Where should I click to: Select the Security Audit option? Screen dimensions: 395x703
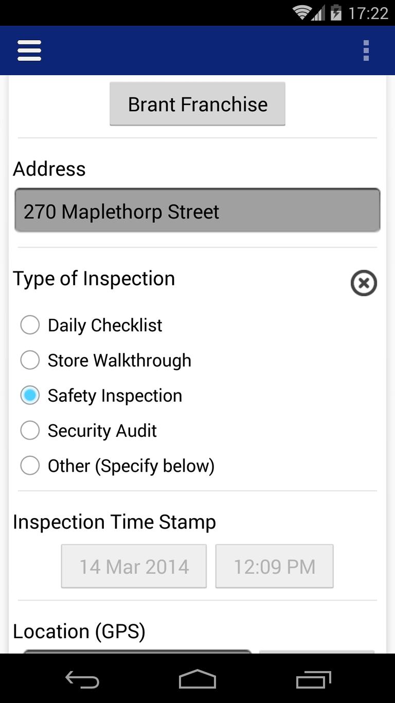tap(30, 430)
